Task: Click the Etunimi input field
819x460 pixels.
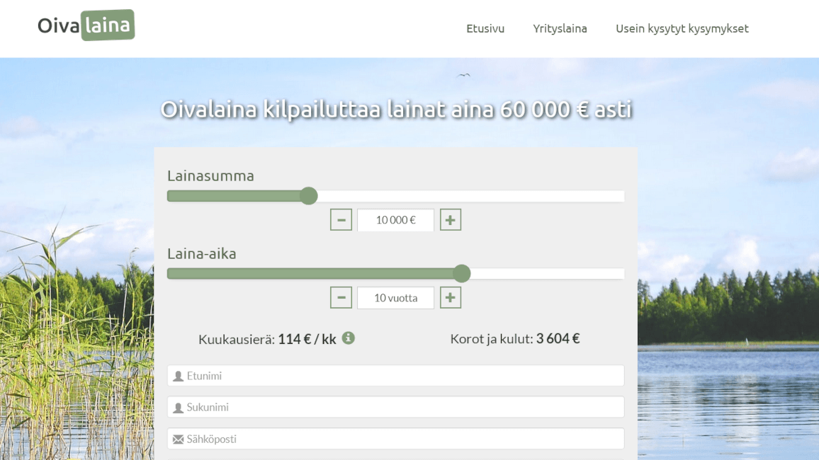Action: 395,376
